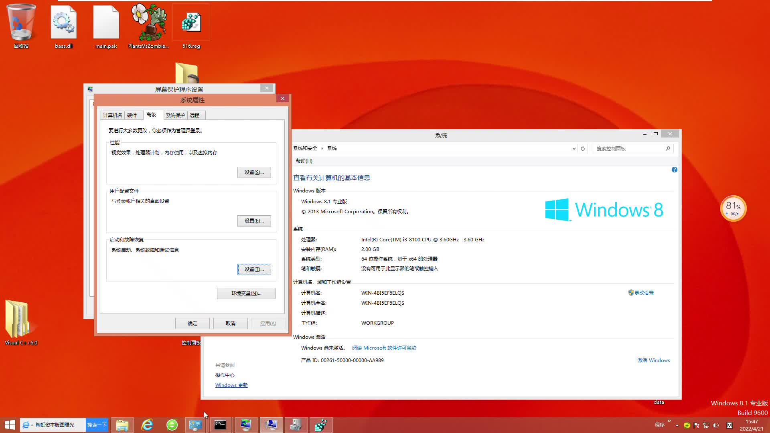Open the main.pak file
This screenshot has width=770, height=433.
pos(106,22)
